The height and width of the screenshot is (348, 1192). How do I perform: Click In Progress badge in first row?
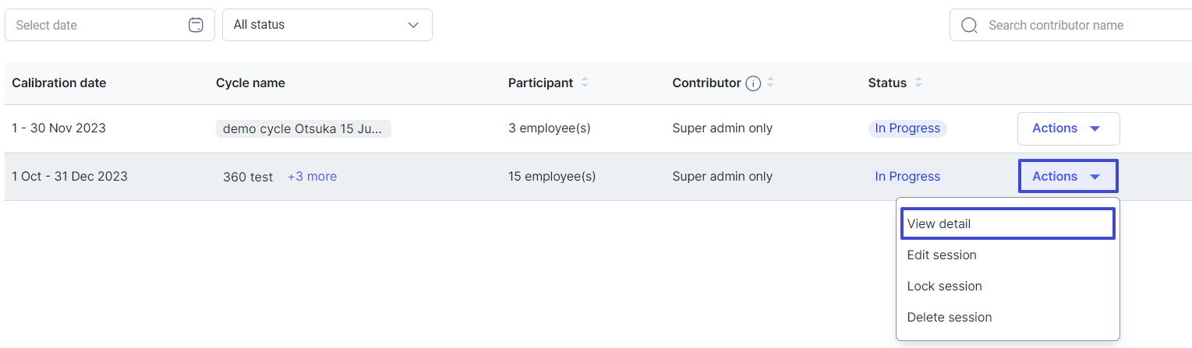click(x=907, y=128)
